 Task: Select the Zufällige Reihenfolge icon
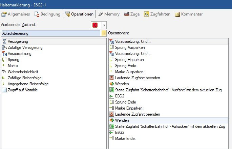click(x=4, y=78)
